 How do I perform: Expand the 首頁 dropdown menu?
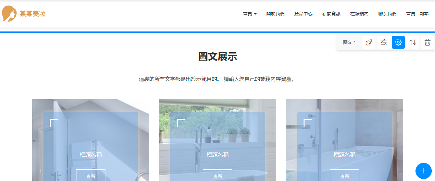(250, 14)
